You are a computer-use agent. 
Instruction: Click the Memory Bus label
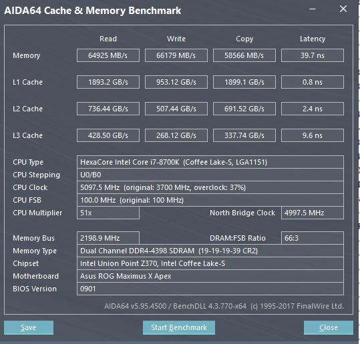33,238
